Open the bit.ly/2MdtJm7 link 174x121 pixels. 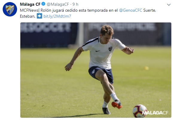pos(57,16)
